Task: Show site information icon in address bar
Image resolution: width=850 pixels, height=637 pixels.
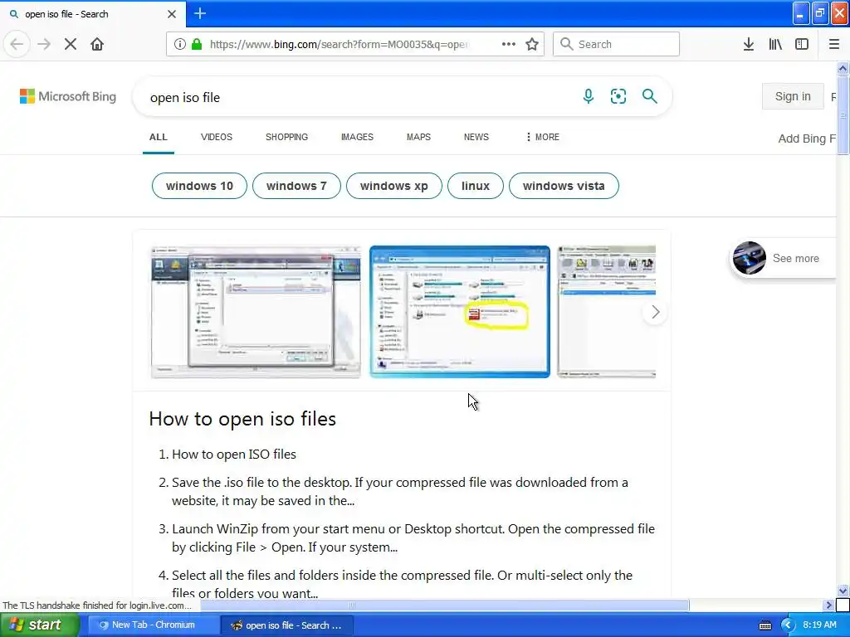Action: coord(179,44)
